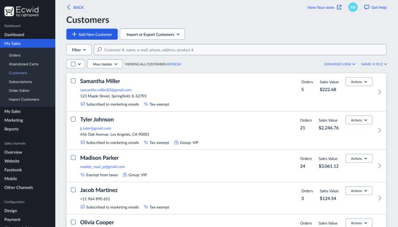Expand the select-all checkbox dropdown arrow
The height and width of the screenshot is (227, 398).
79,64
